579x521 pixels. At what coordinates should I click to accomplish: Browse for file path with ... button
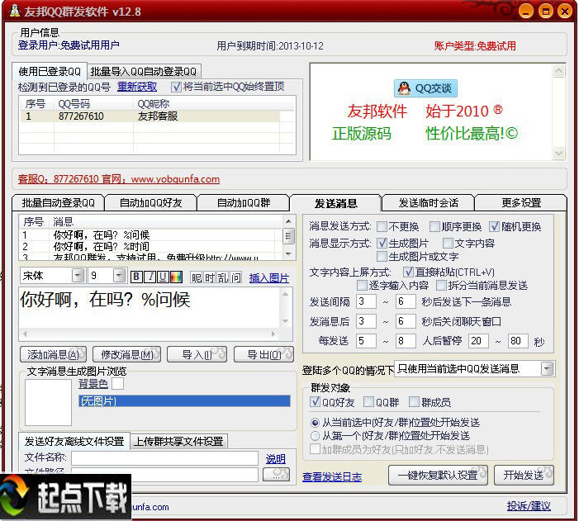click(x=276, y=475)
